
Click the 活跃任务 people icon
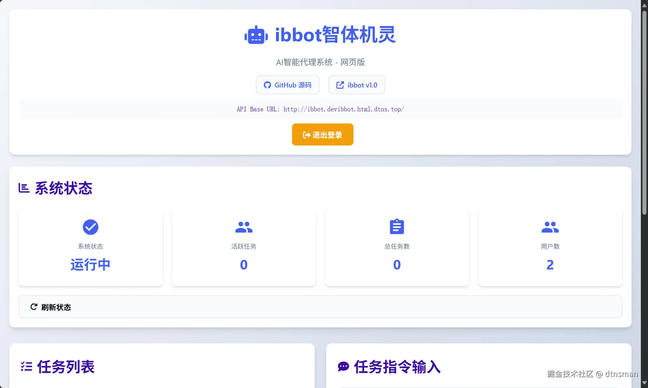point(244,227)
